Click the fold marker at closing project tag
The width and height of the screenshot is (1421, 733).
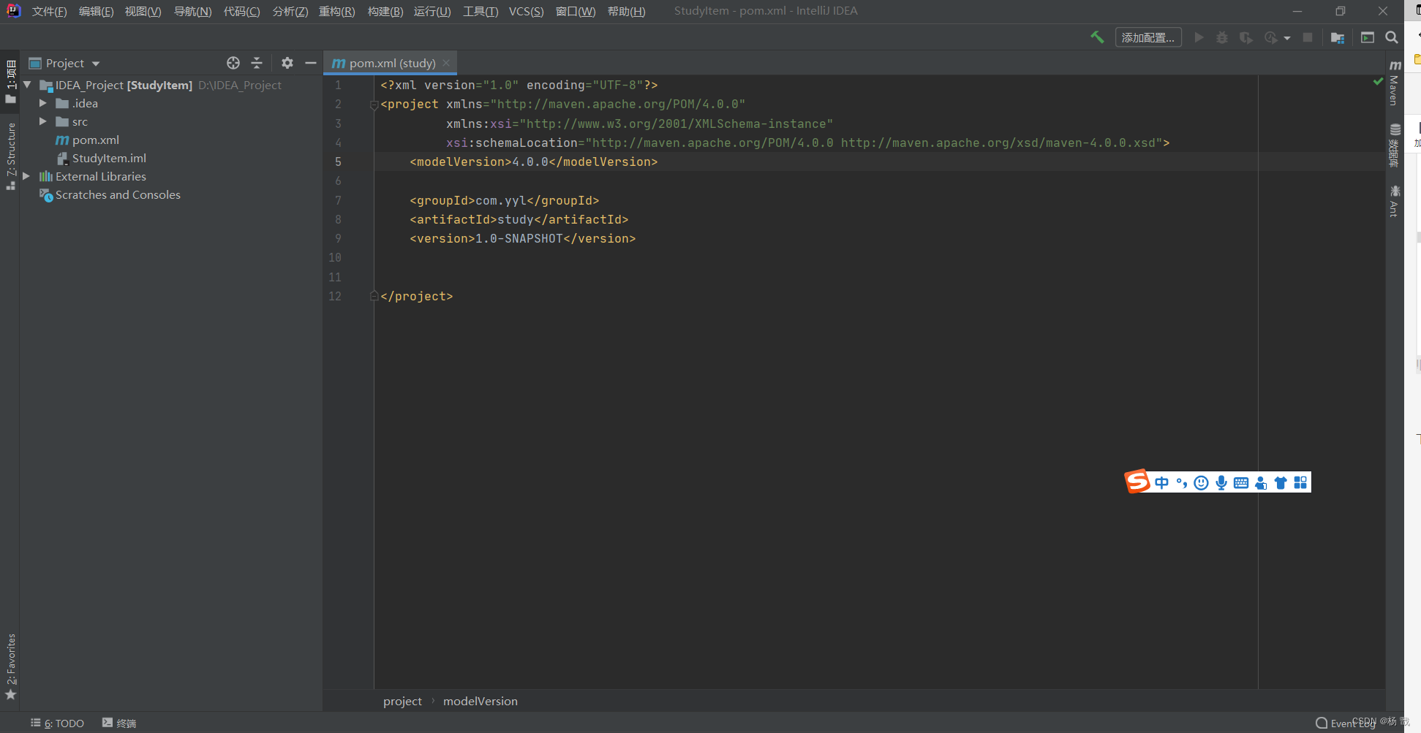pyautogui.click(x=374, y=296)
